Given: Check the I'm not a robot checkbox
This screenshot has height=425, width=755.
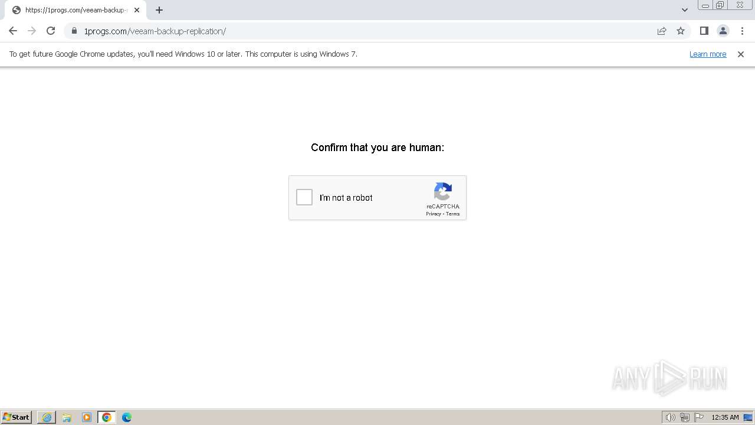Looking at the screenshot, I should point(304,197).
